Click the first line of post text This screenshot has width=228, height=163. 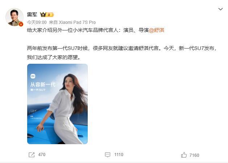click(96, 30)
